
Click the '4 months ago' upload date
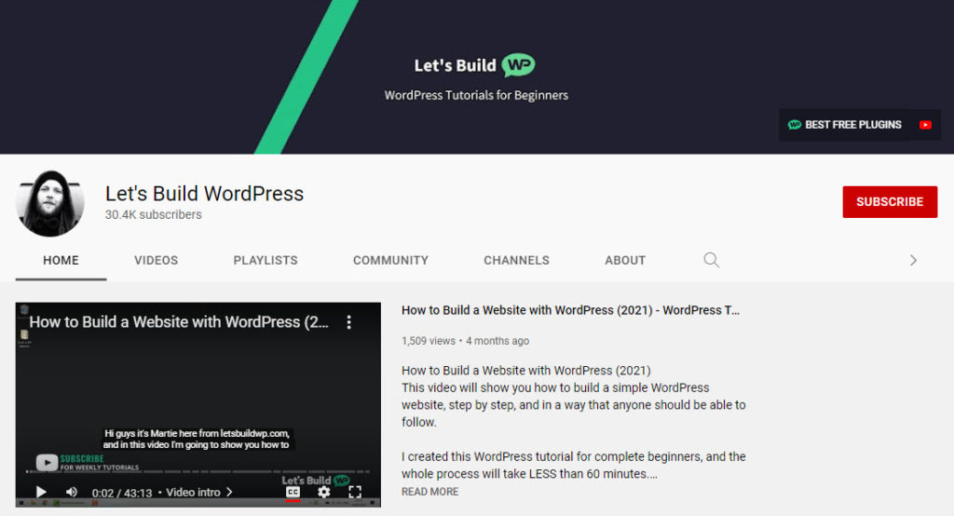pyautogui.click(x=497, y=341)
